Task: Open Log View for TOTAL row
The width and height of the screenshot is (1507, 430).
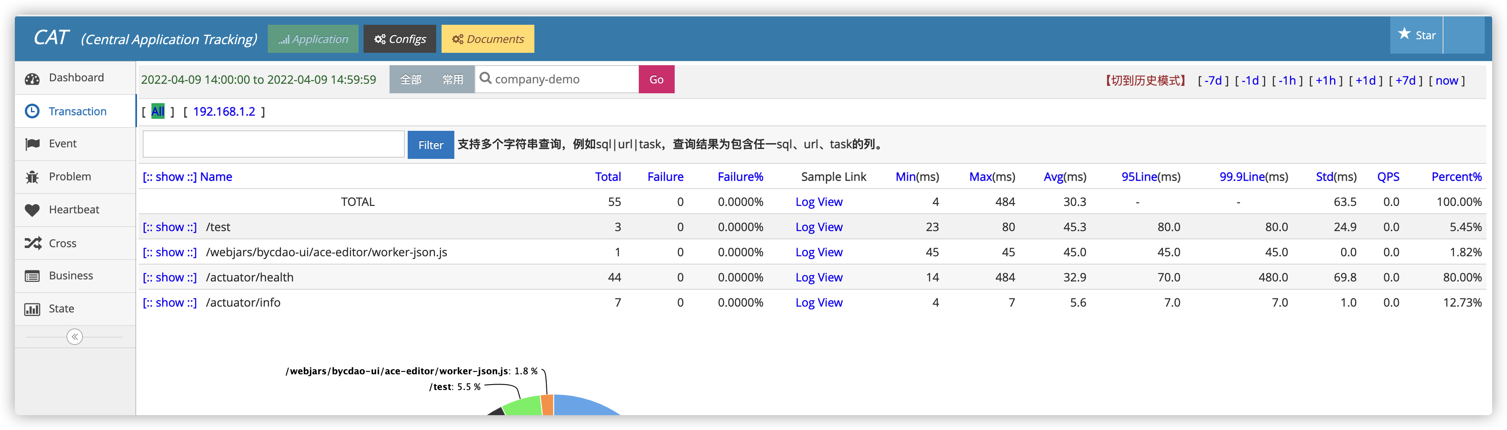Action: [x=819, y=202]
